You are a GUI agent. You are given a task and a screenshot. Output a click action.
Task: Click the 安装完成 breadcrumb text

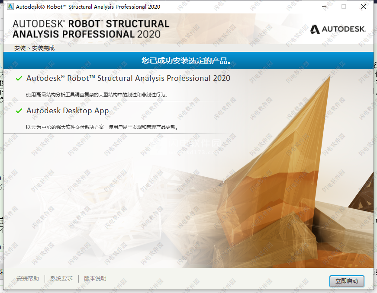coord(43,48)
